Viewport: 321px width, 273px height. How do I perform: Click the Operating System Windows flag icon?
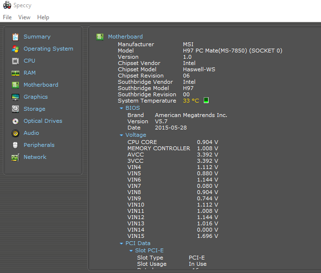click(x=15, y=49)
